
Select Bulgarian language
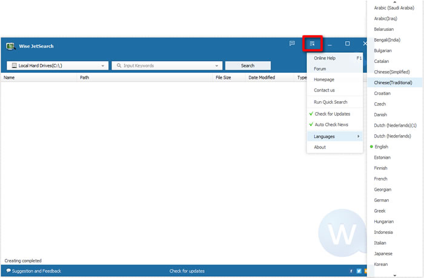(395, 50)
